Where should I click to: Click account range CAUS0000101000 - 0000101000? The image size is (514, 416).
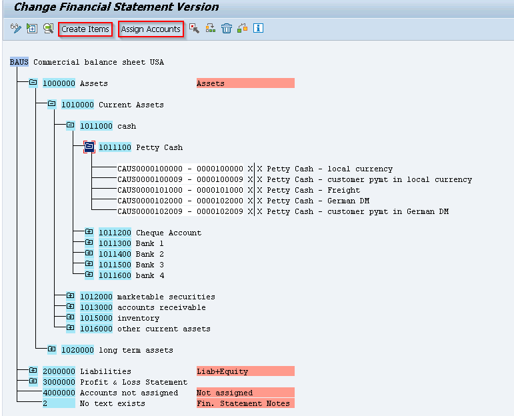pos(180,190)
